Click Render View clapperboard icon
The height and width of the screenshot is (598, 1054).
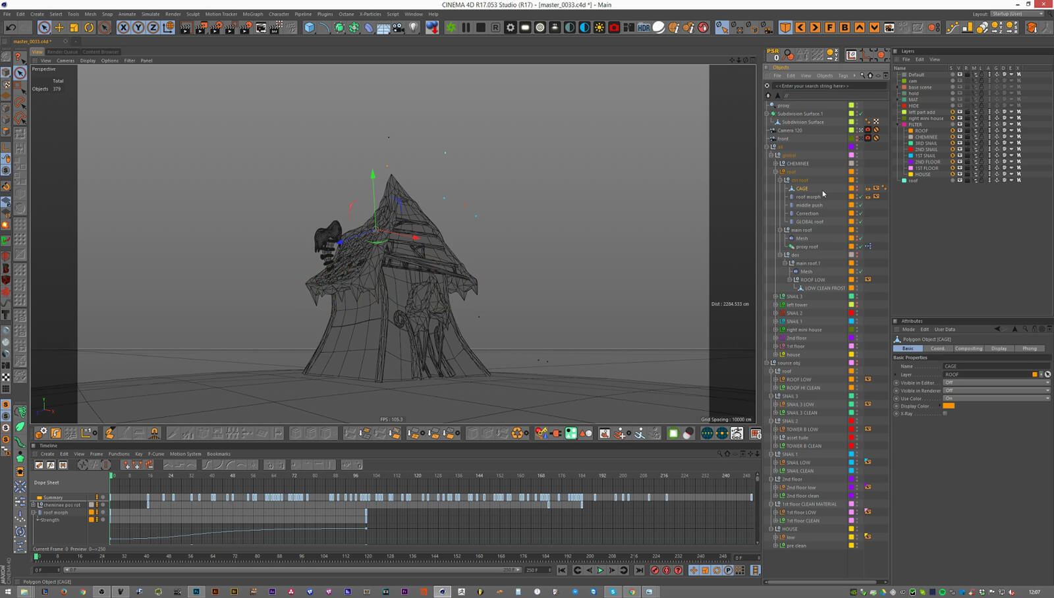186,28
